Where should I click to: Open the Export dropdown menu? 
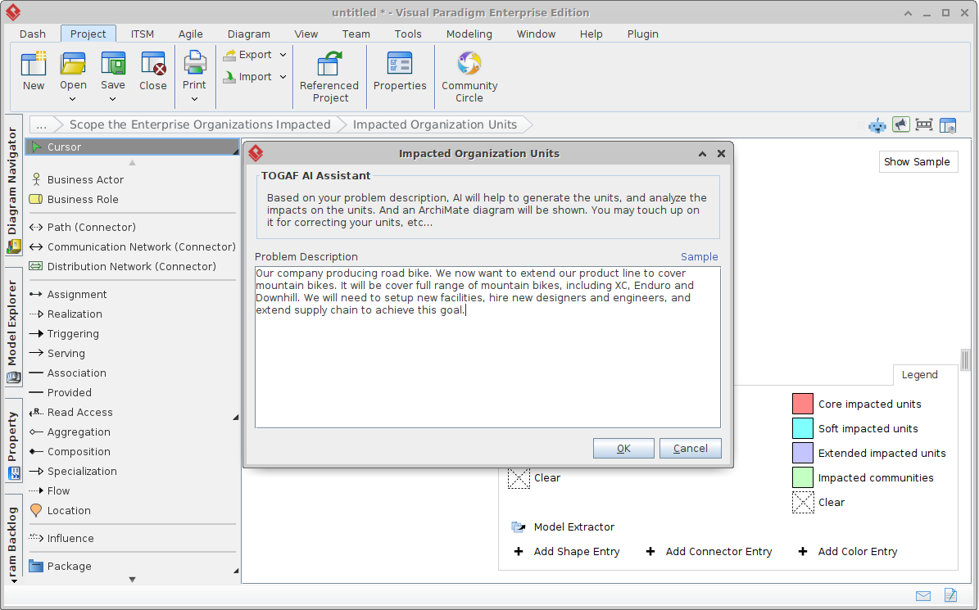(x=283, y=54)
